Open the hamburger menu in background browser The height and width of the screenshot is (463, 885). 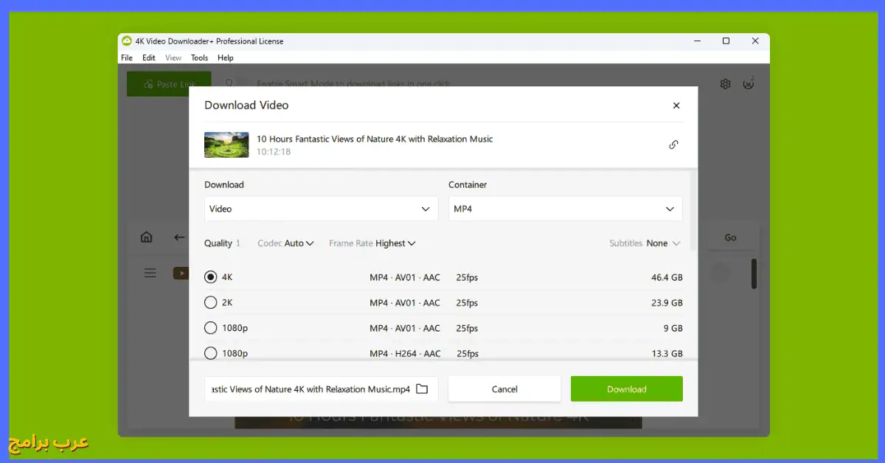coord(150,274)
